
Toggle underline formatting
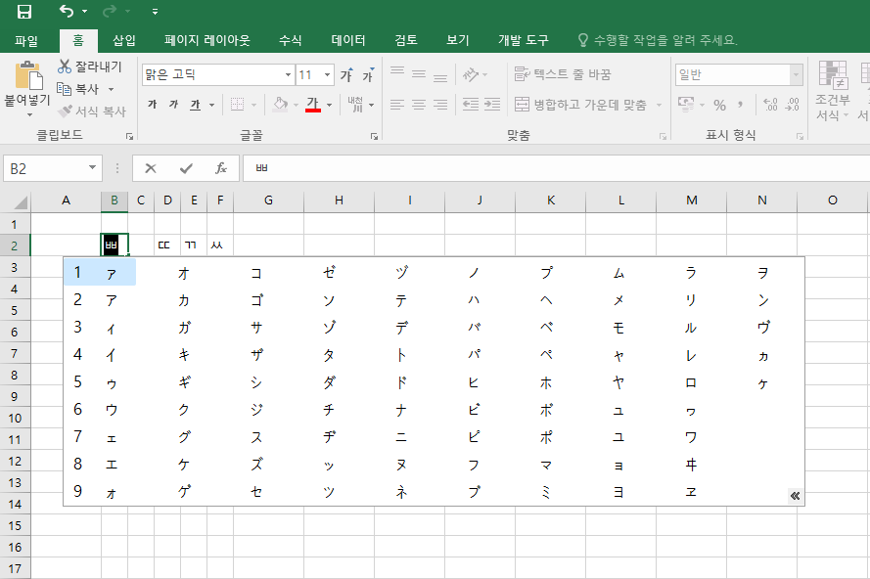[195, 105]
